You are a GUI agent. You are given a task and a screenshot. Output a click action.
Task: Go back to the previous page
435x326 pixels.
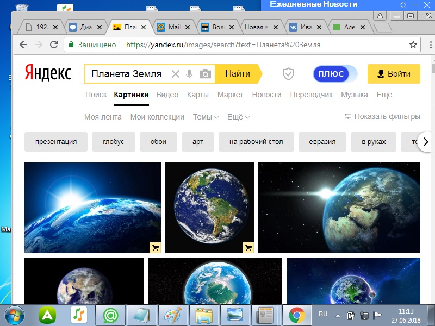(x=23, y=45)
